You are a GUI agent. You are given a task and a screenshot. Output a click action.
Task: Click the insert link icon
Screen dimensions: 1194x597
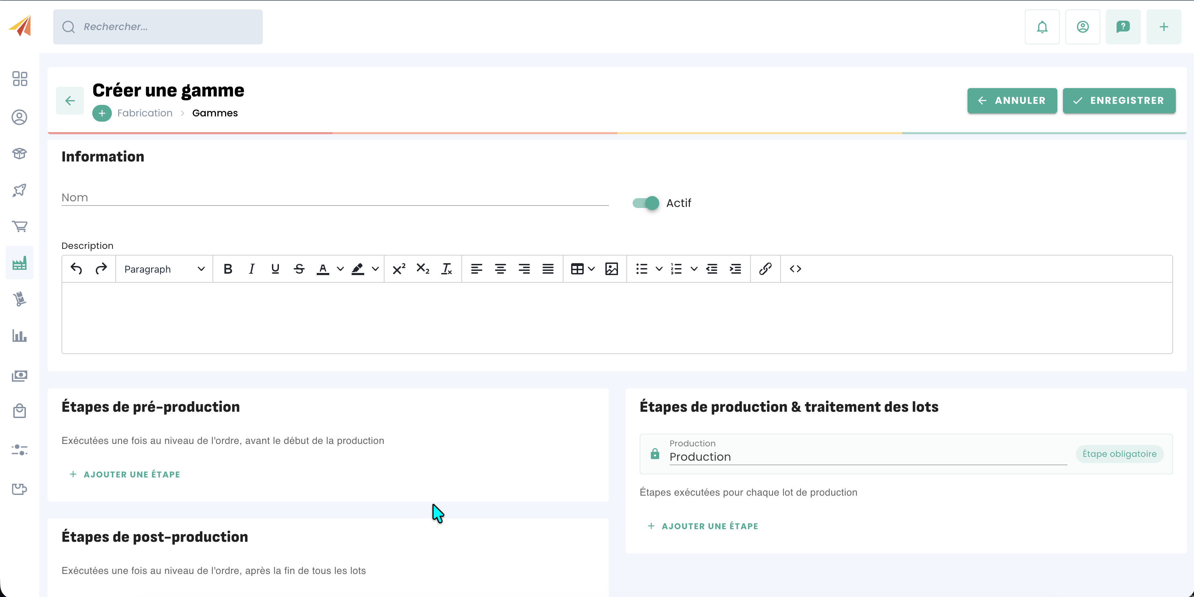[x=765, y=269]
